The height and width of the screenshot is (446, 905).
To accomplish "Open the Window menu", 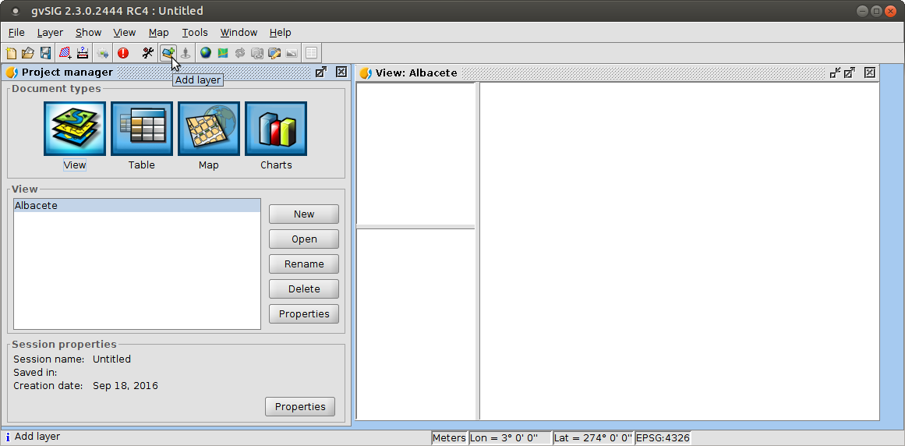I will pyautogui.click(x=239, y=32).
